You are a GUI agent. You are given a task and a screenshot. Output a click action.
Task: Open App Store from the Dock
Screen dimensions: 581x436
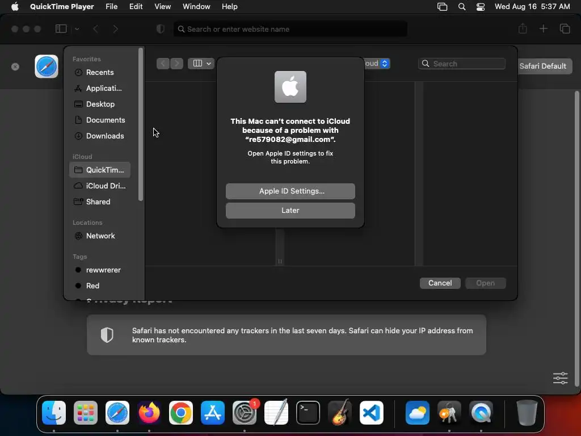tap(213, 413)
